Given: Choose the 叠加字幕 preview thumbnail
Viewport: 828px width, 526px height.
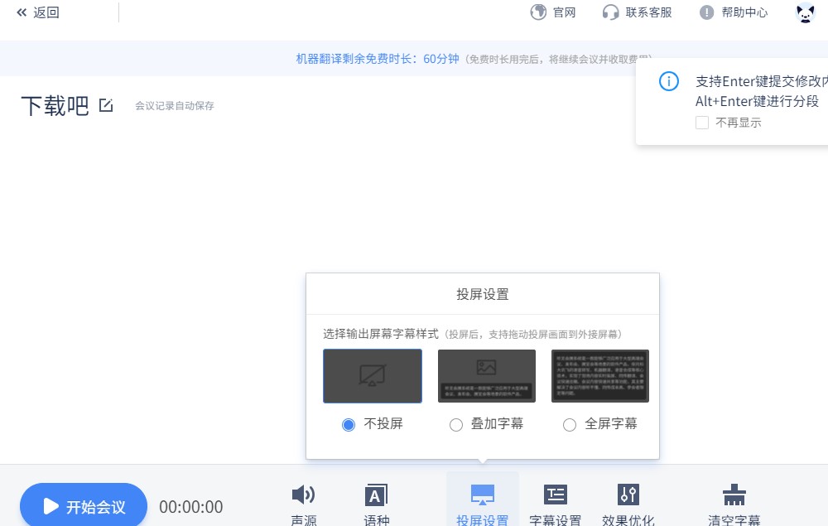Looking at the screenshot, I should pyautogui.click(x=487, y=376).
